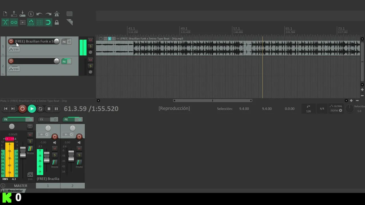The image size is (365, 205).
Task: Click the redo arrow icon
Action: (48, 14)
